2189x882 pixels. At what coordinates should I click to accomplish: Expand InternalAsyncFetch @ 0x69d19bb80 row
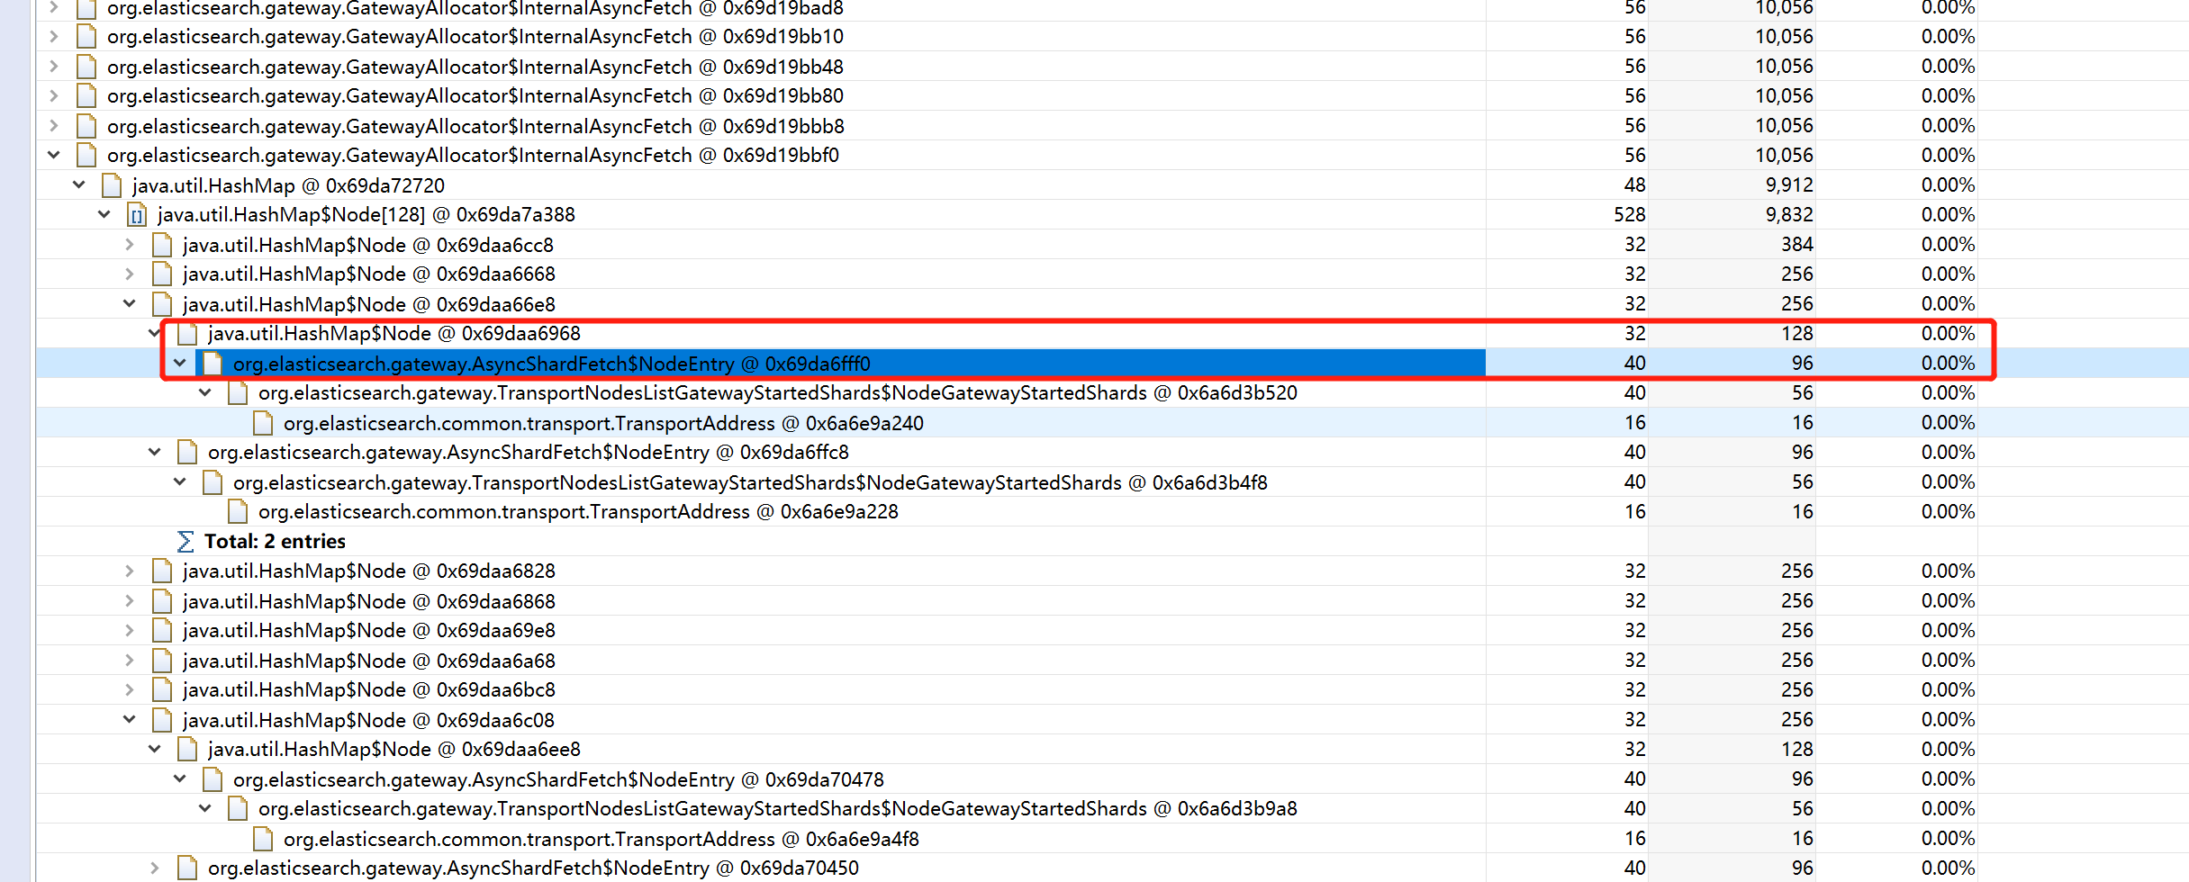click(54, 96)
